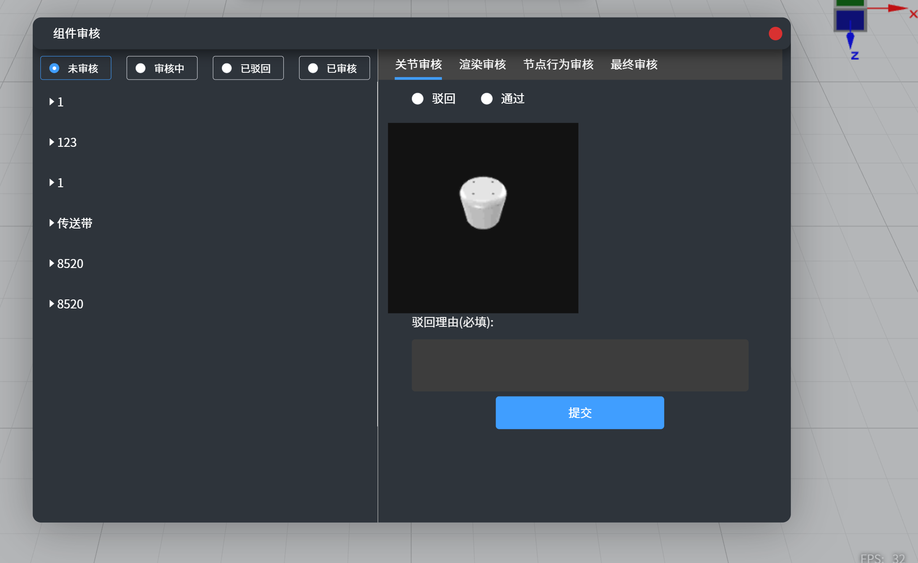Image resolution: width=918 pixels, height=563 pixels.
Task: Switch to the 渲染审核 tab
Action: pyautogui.click(x=482, y=65)
